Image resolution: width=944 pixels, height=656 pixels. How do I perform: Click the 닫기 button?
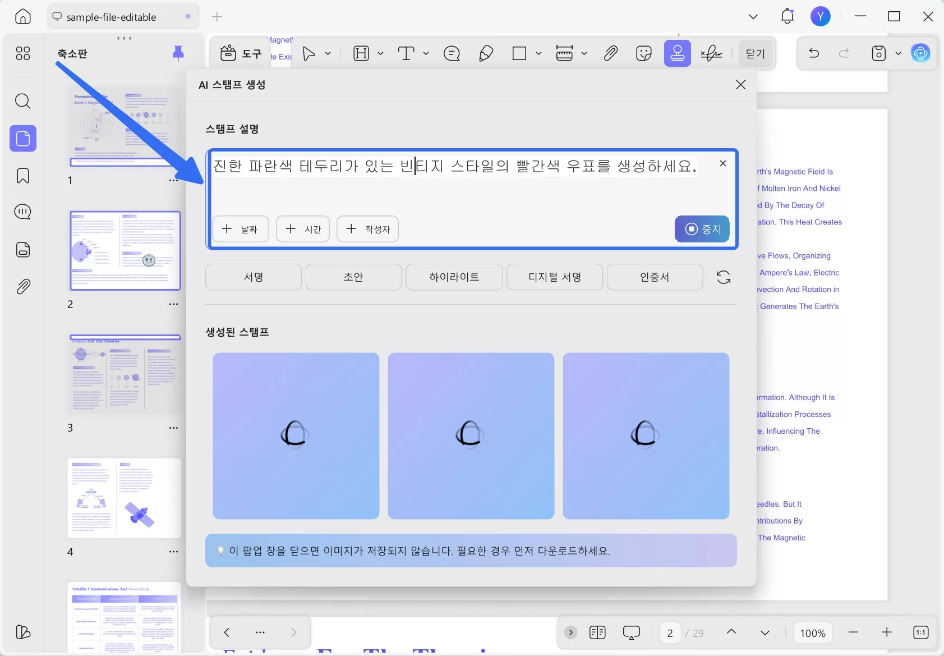(x=754, y=53)
